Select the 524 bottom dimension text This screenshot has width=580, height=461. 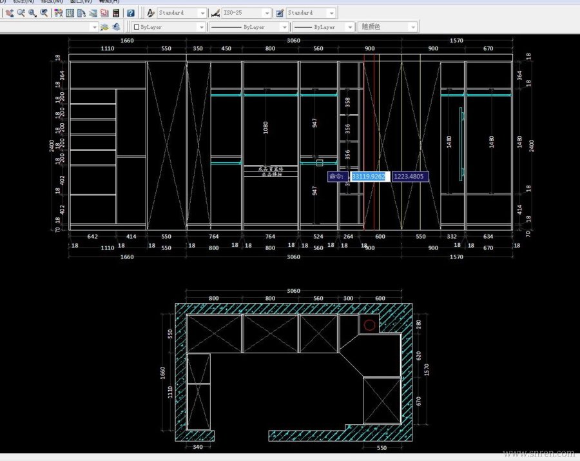[318, 237]
